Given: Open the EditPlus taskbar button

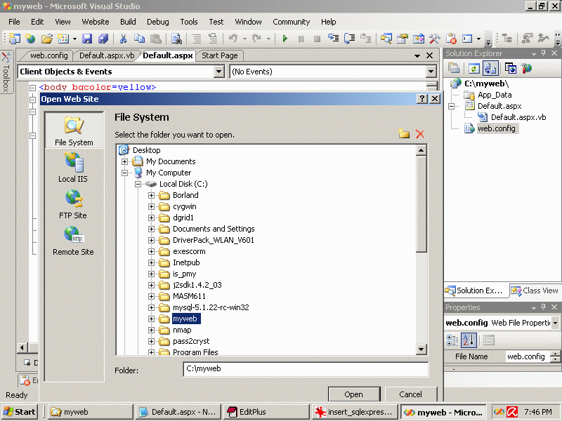Looking at the screenshot, I should point(266,412).
